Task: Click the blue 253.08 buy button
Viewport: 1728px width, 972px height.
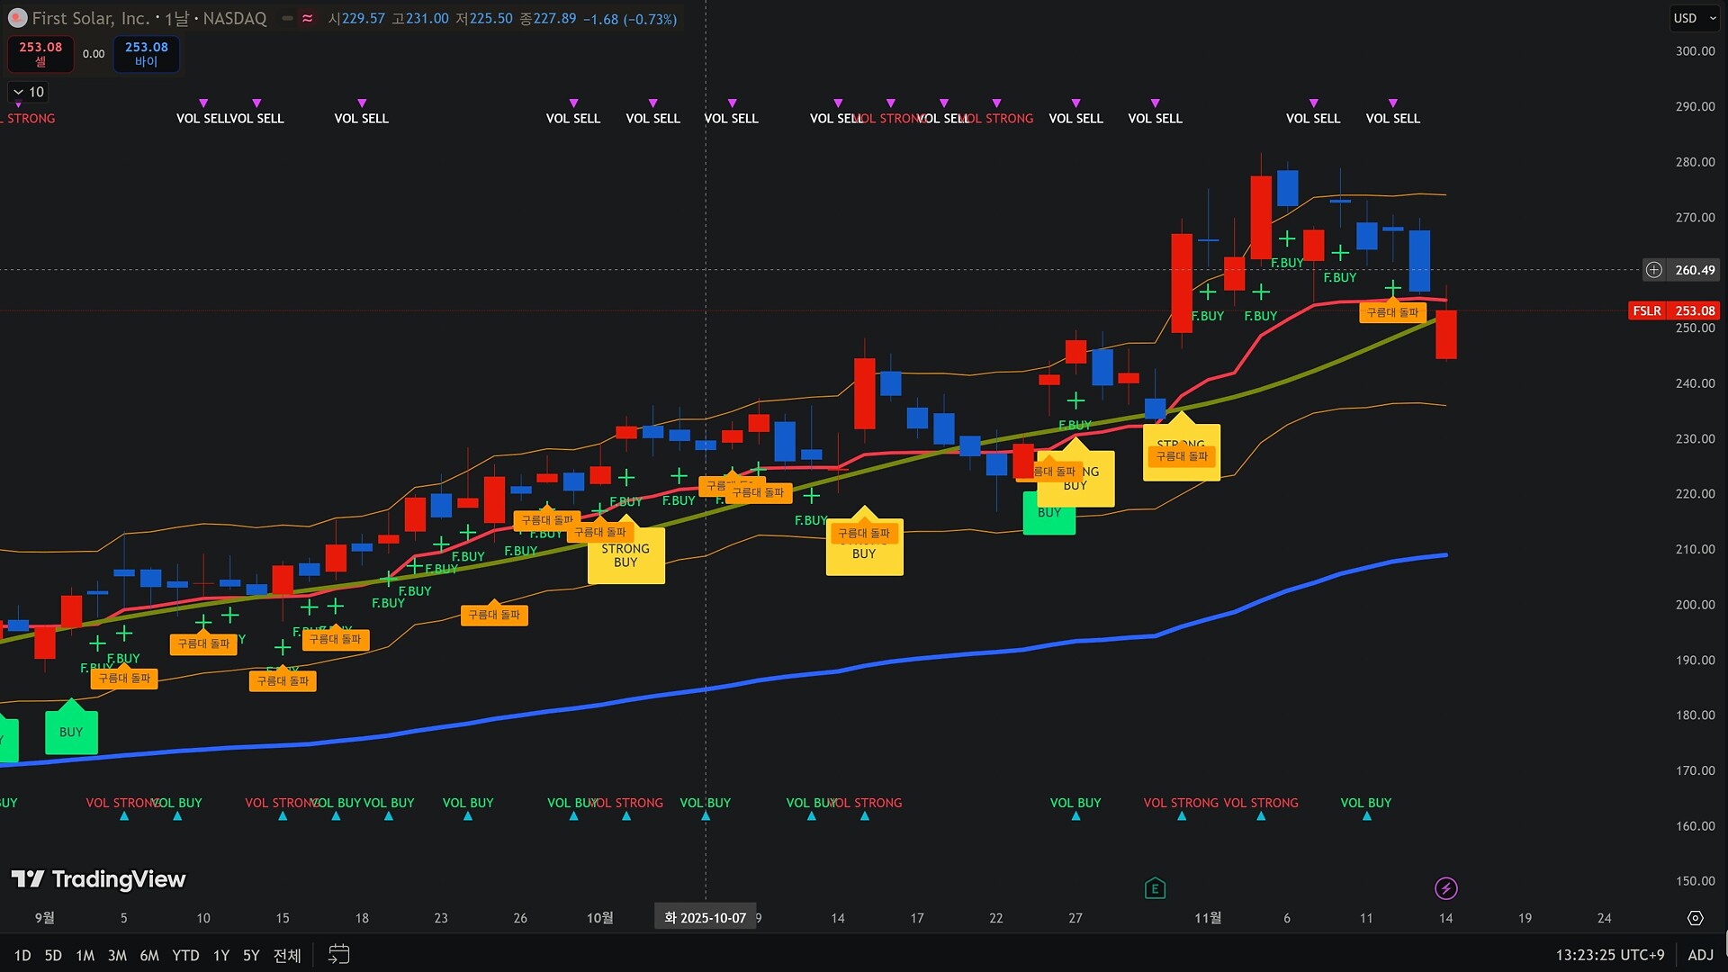Action: click(146, 54)
